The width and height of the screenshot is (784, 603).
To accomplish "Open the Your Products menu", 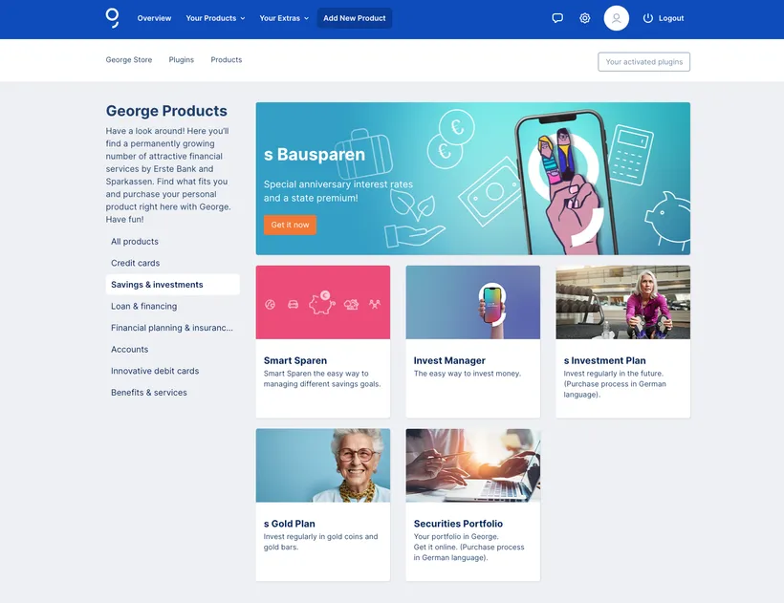I will (215, 18).
